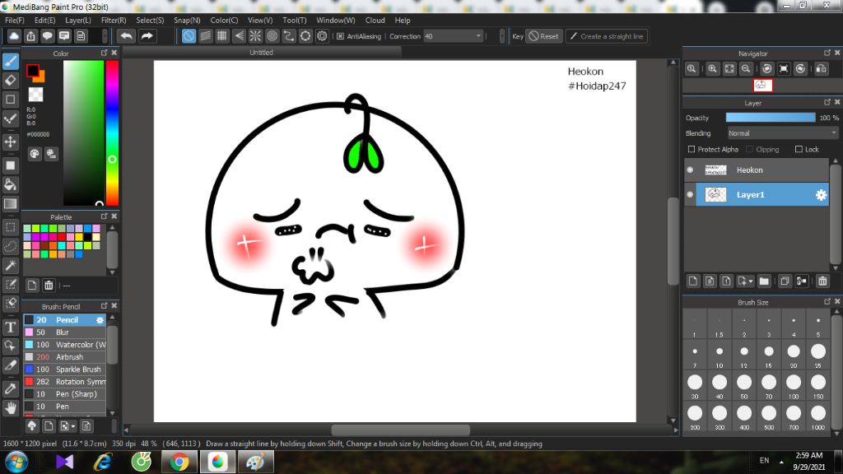Image resolution: width=843 pixels, height=474 pixels.
Task: Turn off snap with the Snap Off icon
Action: (189, 36)
